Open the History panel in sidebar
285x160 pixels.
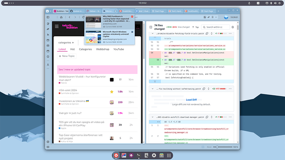48,56
